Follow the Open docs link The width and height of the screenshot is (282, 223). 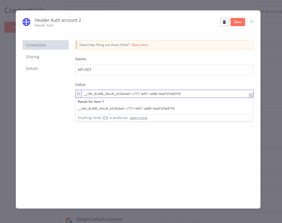pyautogui.click(x=140, y=45)
